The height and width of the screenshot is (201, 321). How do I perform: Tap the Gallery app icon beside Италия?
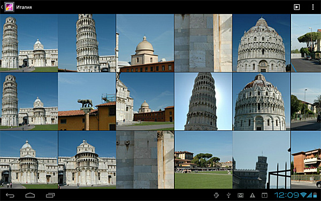pyautogui.click(x=9, y=7)
